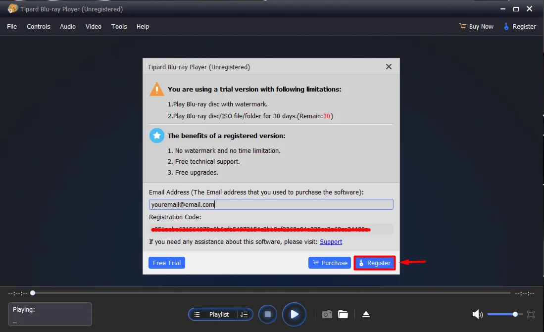The height and width of the screenshot is (332, 544).
Task: Maximize the Tipard Blu-ray Player window
Action: click(x=516, y=9)
